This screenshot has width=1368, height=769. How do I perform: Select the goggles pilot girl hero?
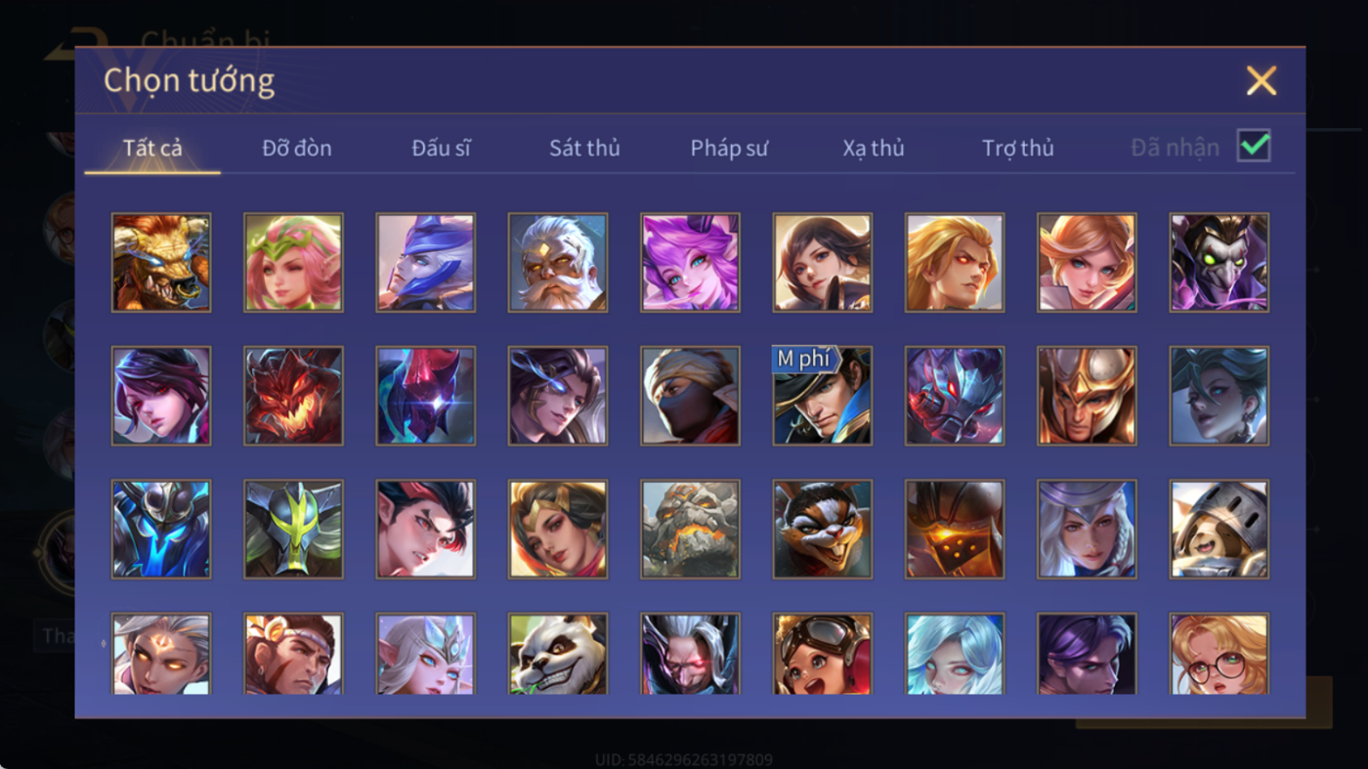[x=823, y=654]
